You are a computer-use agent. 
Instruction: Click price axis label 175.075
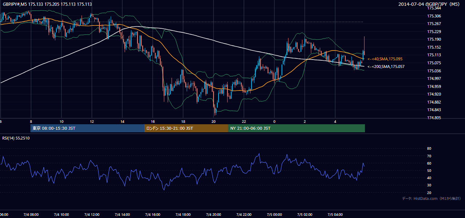point(434,63)
